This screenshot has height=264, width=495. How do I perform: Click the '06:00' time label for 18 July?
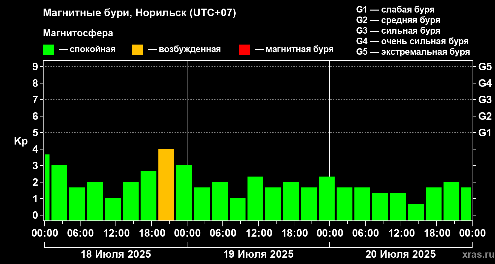tap(80, 233)
